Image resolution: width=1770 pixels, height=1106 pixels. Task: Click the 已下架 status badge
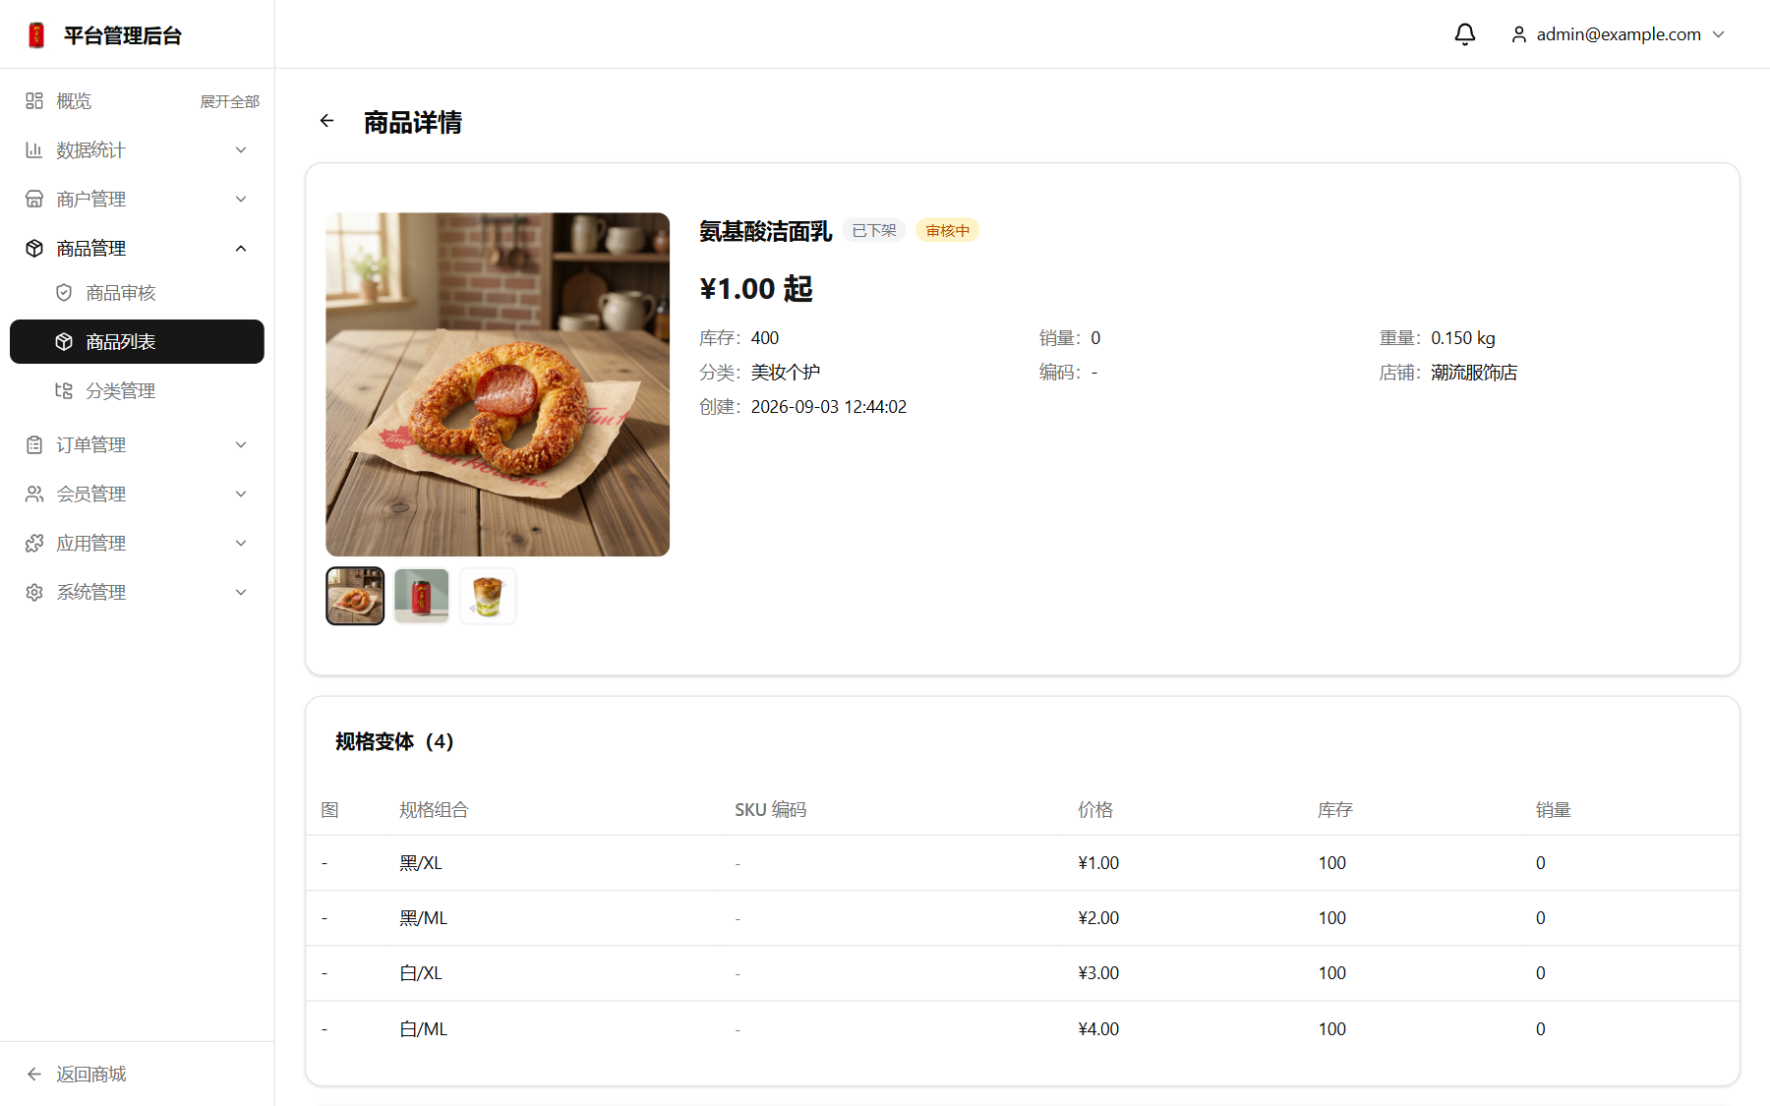[874, 230]
